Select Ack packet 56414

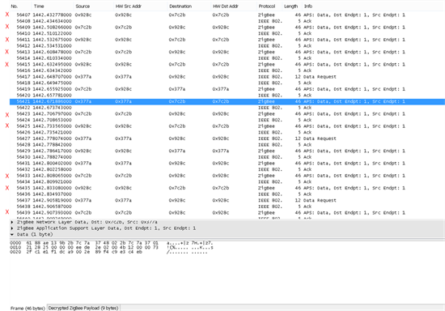[227, 58]
